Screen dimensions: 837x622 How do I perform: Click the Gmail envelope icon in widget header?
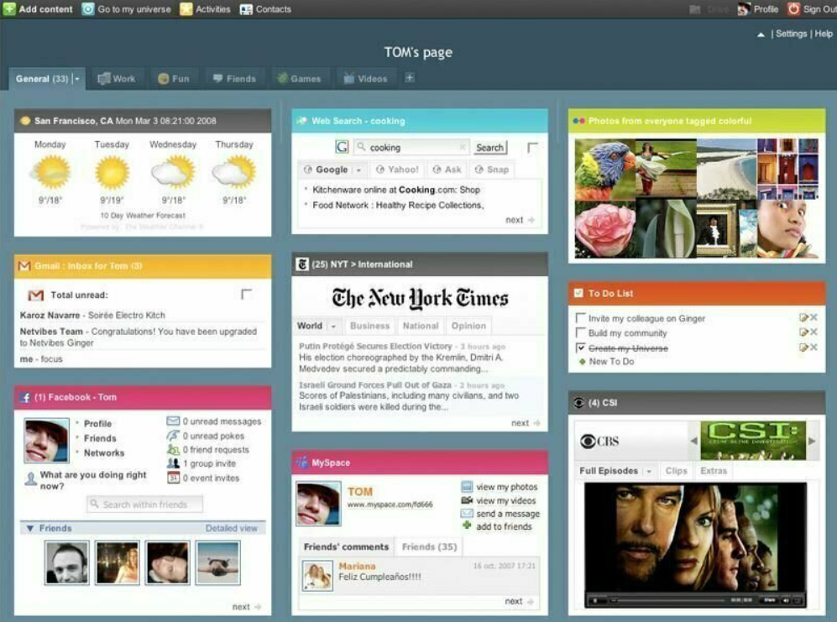pos(24,266)
